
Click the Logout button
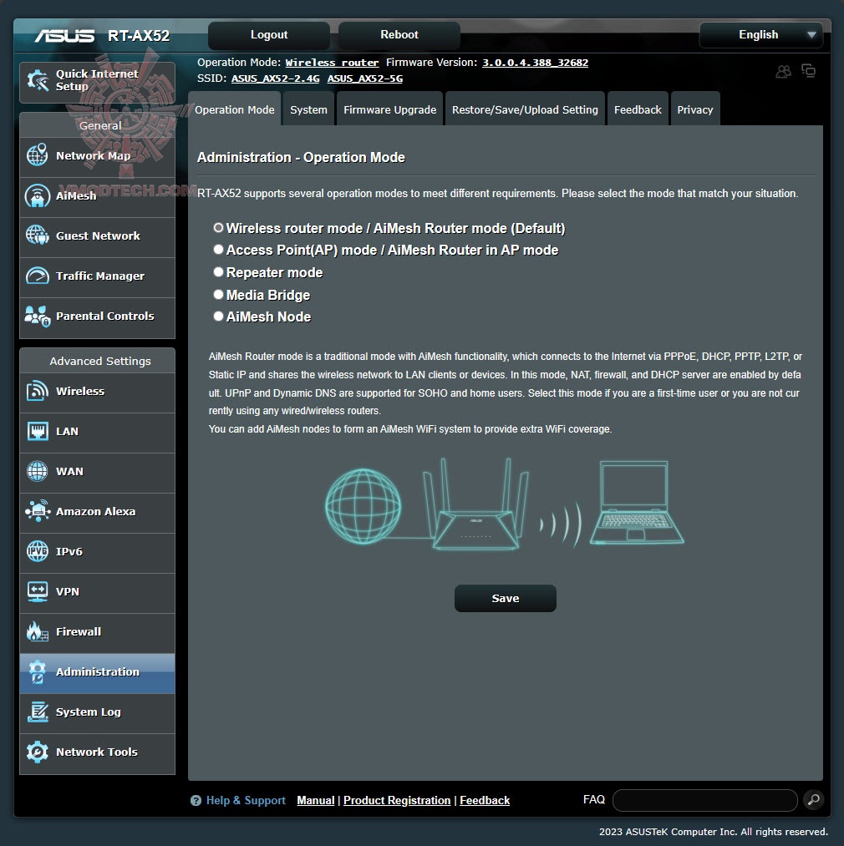click(269, 35)
